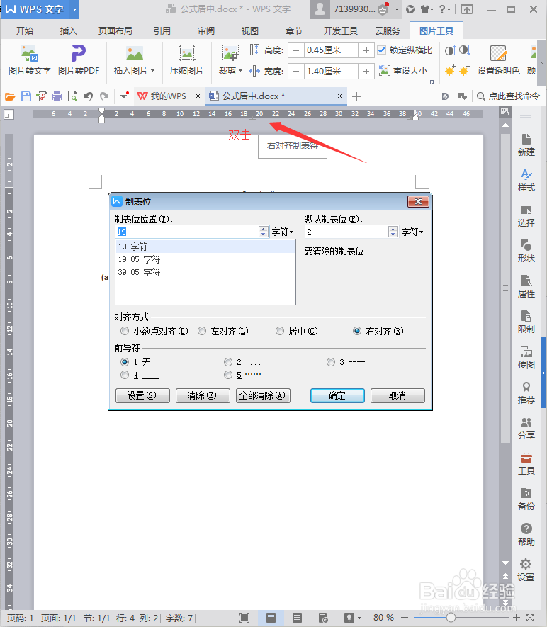This screenshot has height=627, width=547.
Task: Select 右对齐 right alignment option
Action: click(357, 331)
